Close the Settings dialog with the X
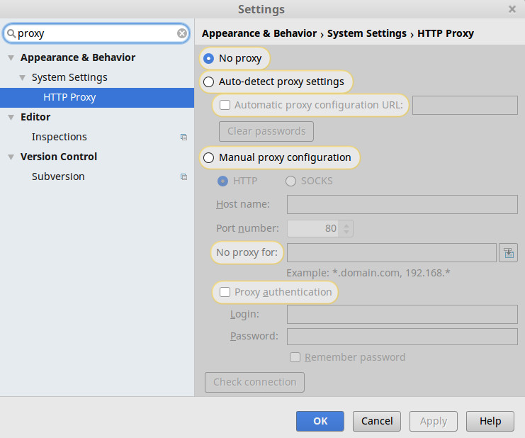The height and width of the screenshot is (438, 525). click(x=512, y=9)
